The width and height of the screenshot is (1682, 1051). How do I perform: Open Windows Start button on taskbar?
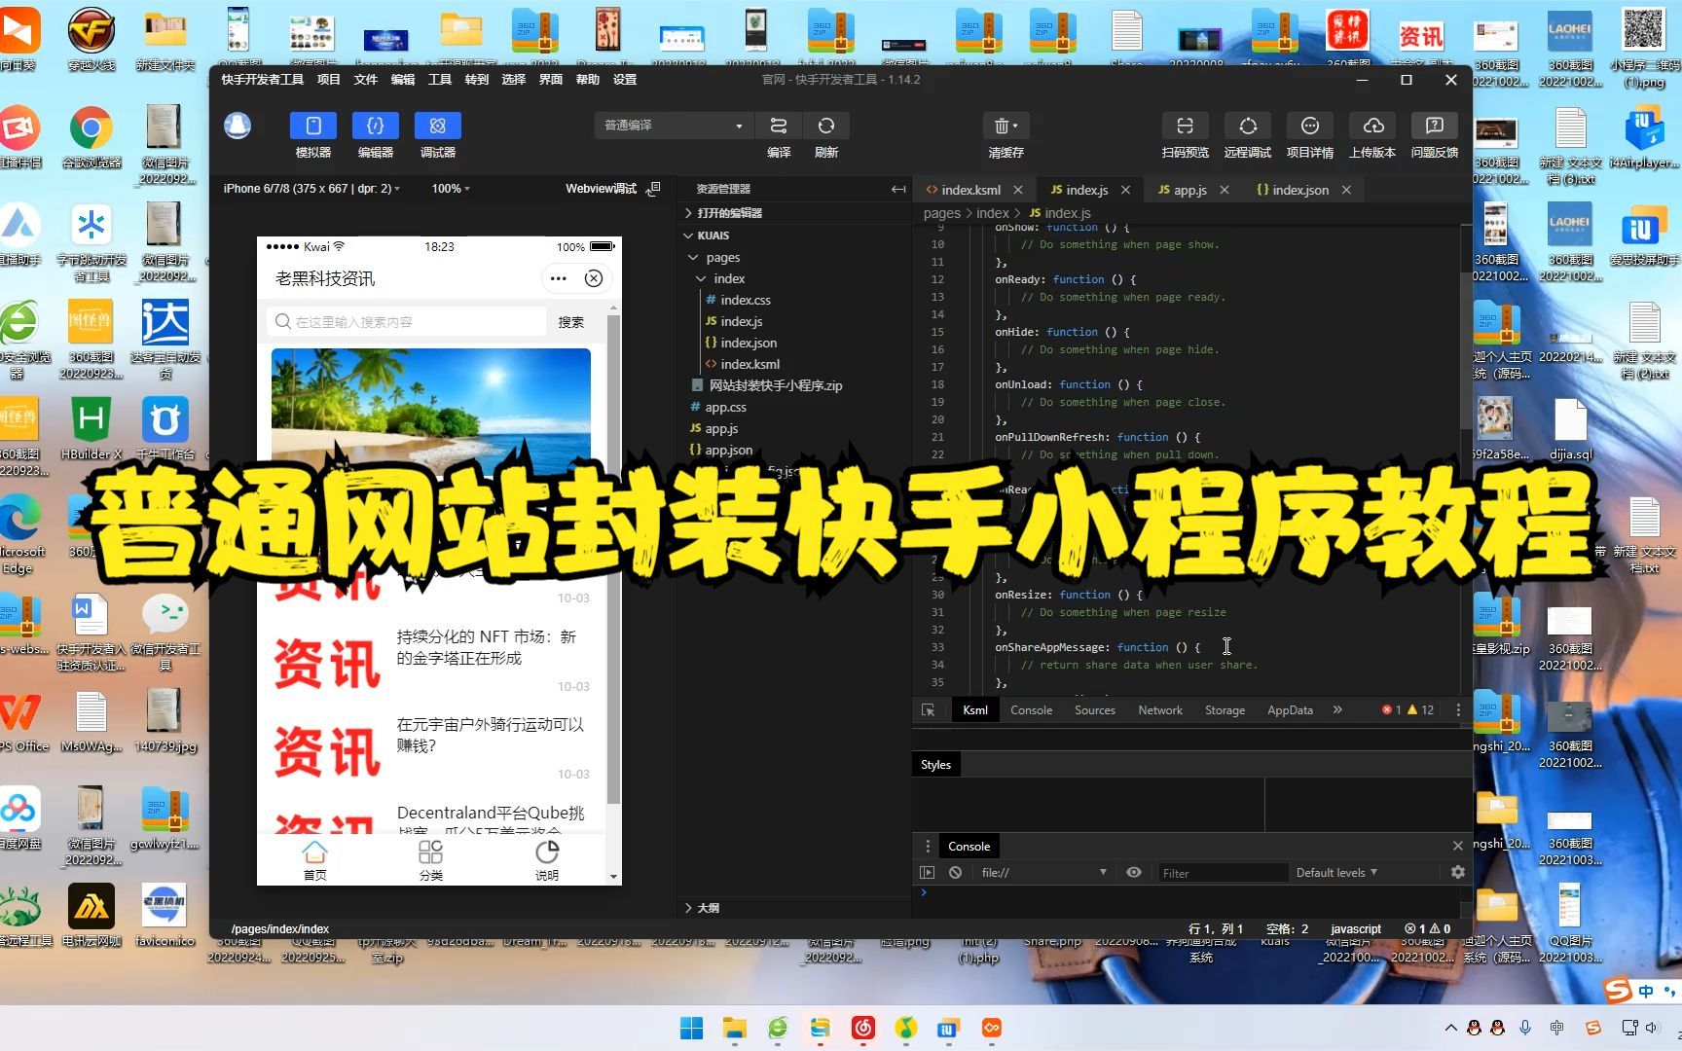tap(691, 1028)
